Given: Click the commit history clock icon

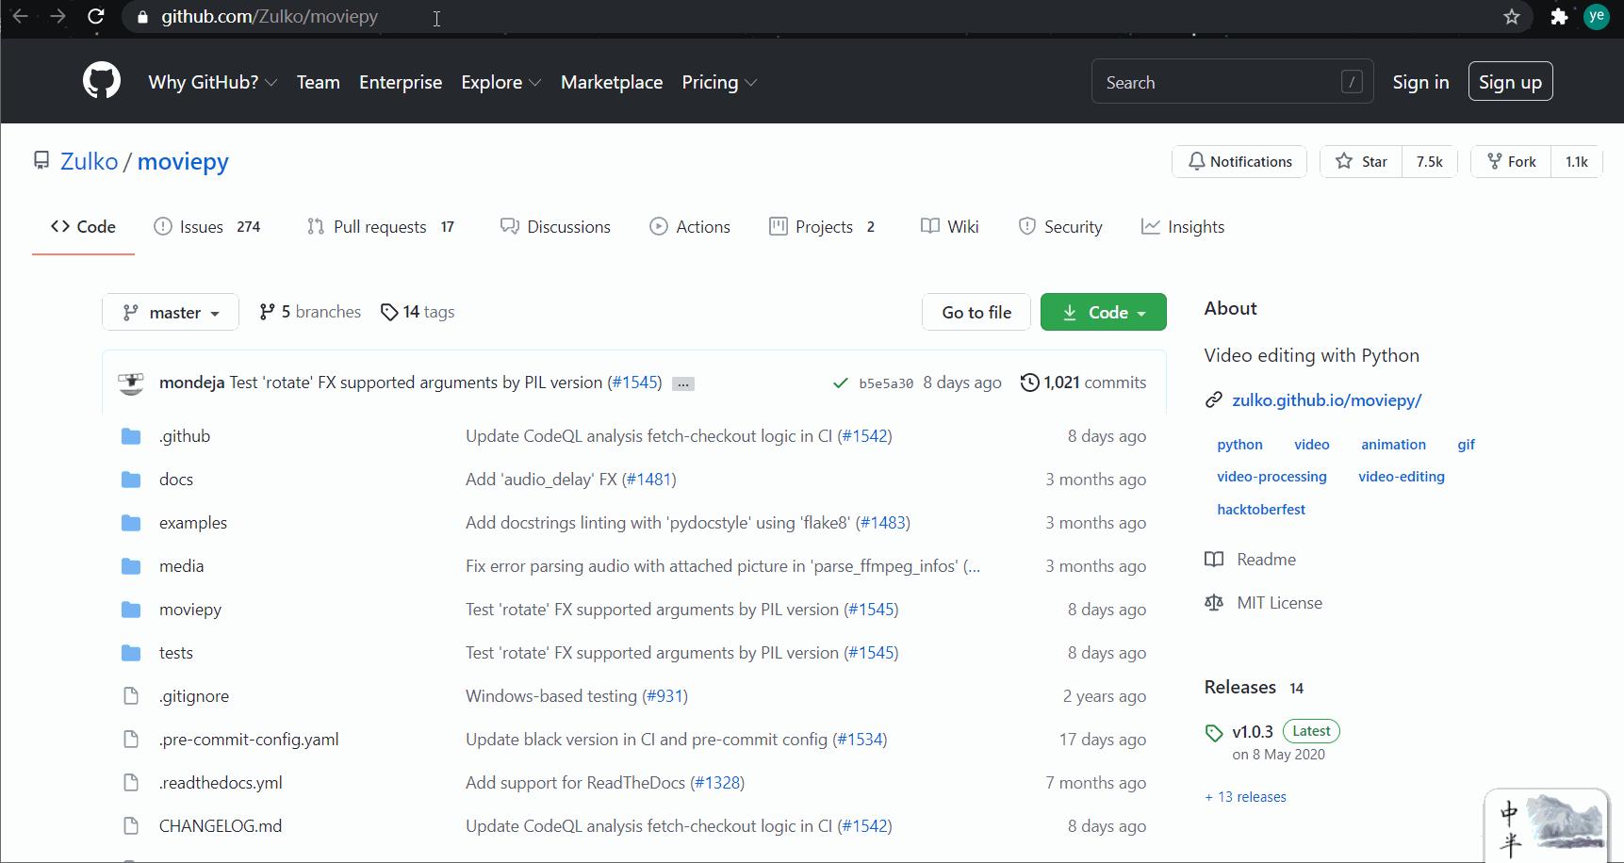Looking at the screenshot, I should coord(1030,383).
